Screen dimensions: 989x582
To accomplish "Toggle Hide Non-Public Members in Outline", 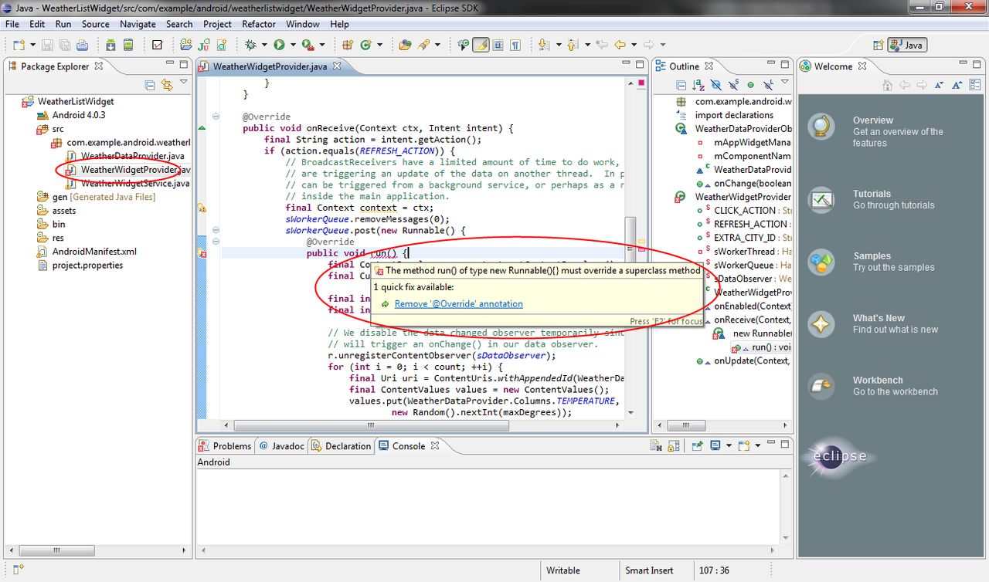I will tap(750, 85).
